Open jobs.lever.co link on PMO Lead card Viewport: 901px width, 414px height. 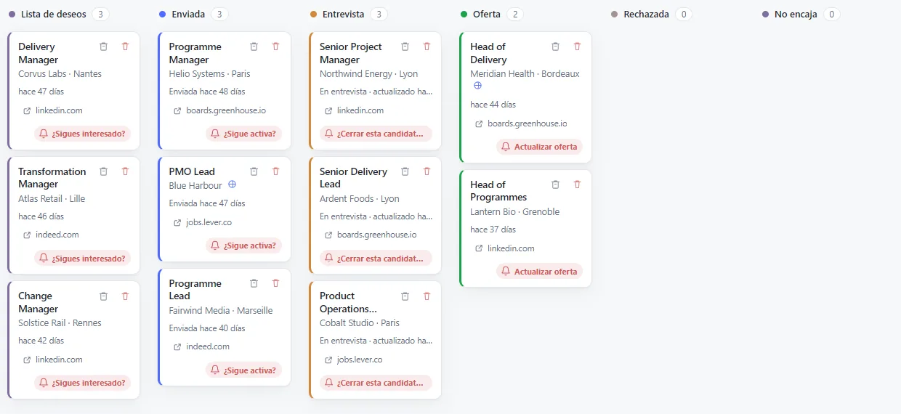tap(203, 222)
